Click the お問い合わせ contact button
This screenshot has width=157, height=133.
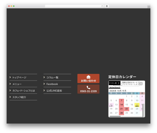tap(89, 79)
